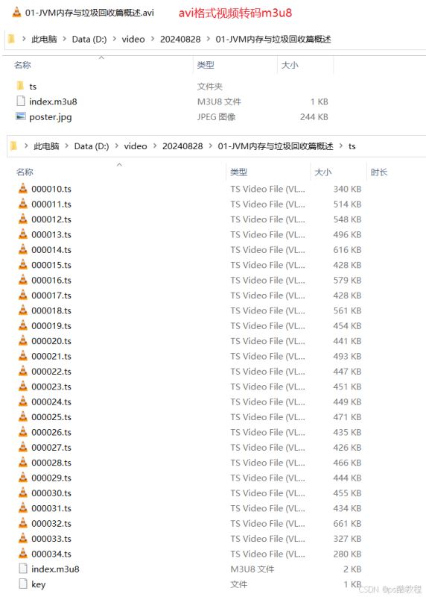Expand chevron after video in lower path
Viewport: 426px width, 597px height.
coord(155,146)
